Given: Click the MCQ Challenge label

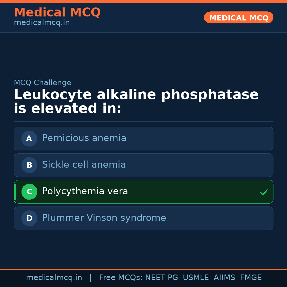Looking at the screenshot, I should 43,83.
